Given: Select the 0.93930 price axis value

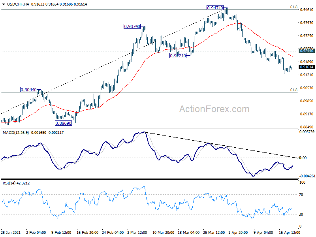Looking at the screenshot, I should pyautogui.click(x=307, y=23).
